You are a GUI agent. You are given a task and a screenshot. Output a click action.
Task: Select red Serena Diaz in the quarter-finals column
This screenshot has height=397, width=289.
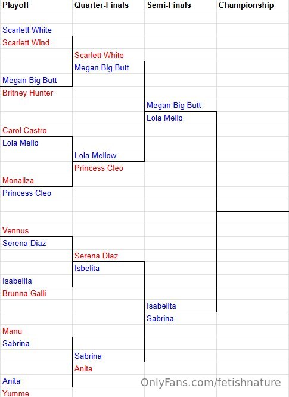pyautogui.click(x=108, y=256)
